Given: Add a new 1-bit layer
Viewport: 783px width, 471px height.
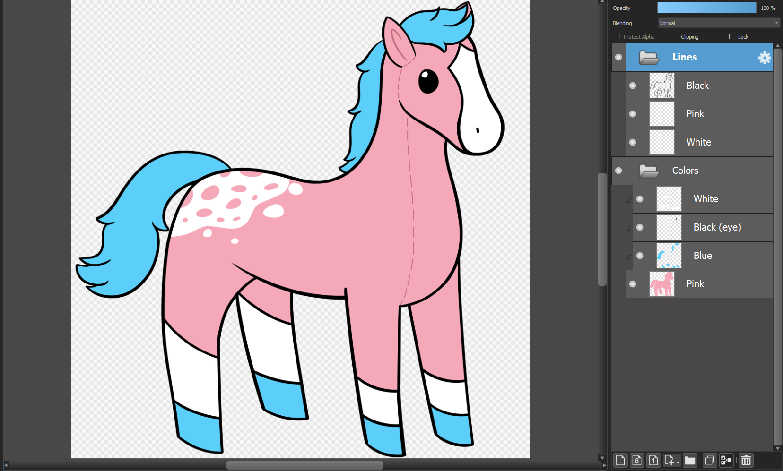Looking at the screenshot, I should click(653, 460).
